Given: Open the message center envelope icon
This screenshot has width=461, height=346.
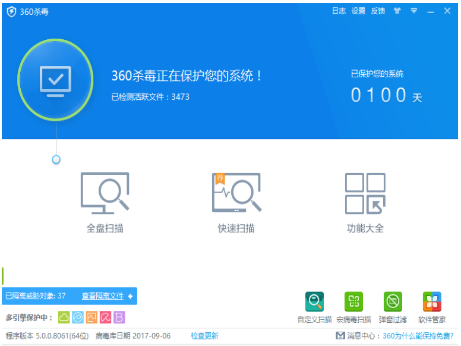Looking at the screenshot, I should click(340, 336).
